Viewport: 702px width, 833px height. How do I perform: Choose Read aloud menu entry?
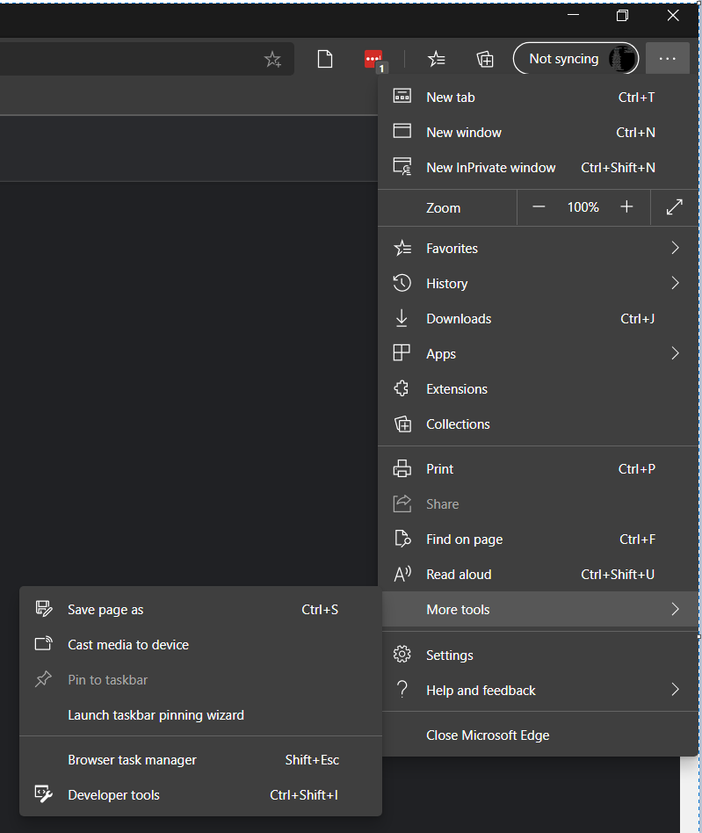coord(538,575)
